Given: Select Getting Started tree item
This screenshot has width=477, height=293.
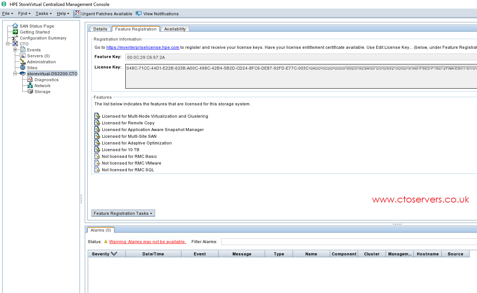Looking at the screenshot, I should [35, 32].
